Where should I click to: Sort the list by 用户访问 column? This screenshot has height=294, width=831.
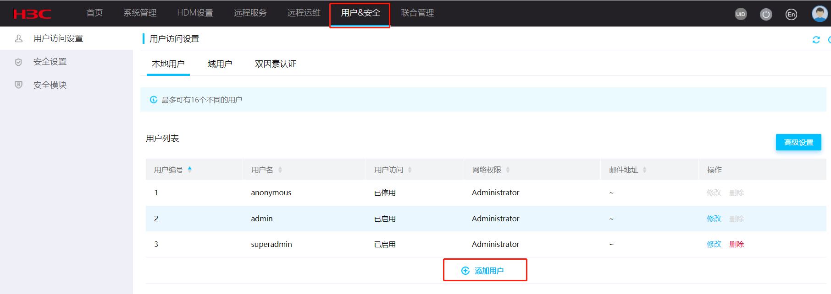[410, 170]
